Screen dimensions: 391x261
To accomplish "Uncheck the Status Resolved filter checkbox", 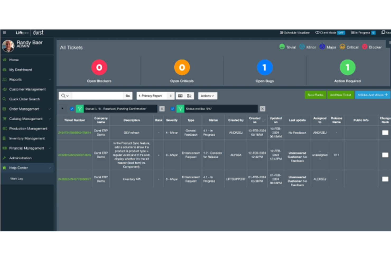I will [71, 108].
